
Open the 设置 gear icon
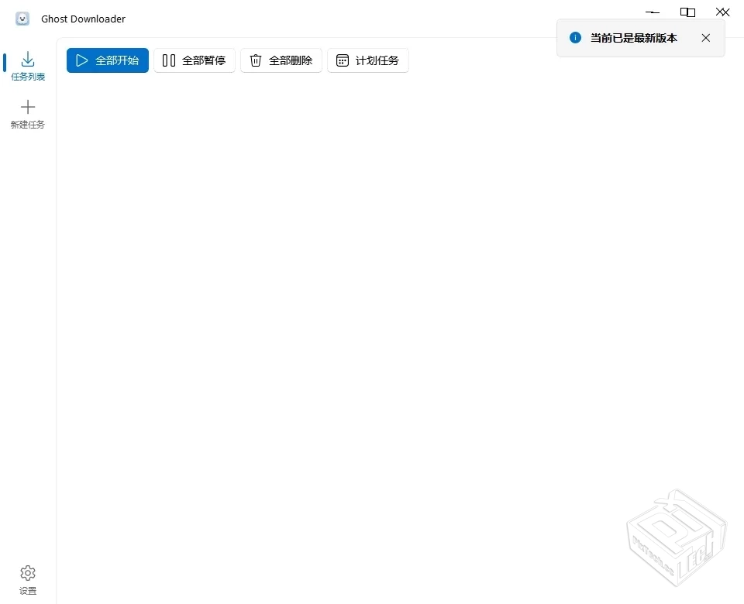pos(28,573)
